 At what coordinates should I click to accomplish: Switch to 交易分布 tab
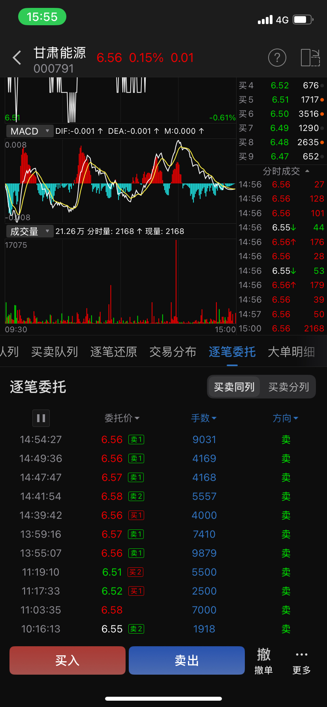pyautogui.click(x=173, y=352)
